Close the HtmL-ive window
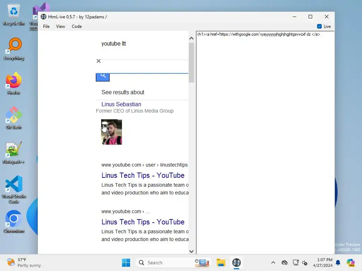The height and width of the screenshot is (271, 362). [x=326, y=17]
